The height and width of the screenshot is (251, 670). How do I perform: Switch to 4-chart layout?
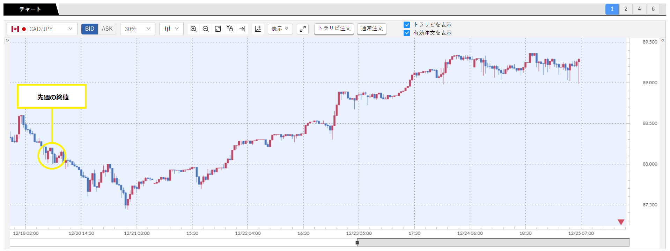(639, 9)
